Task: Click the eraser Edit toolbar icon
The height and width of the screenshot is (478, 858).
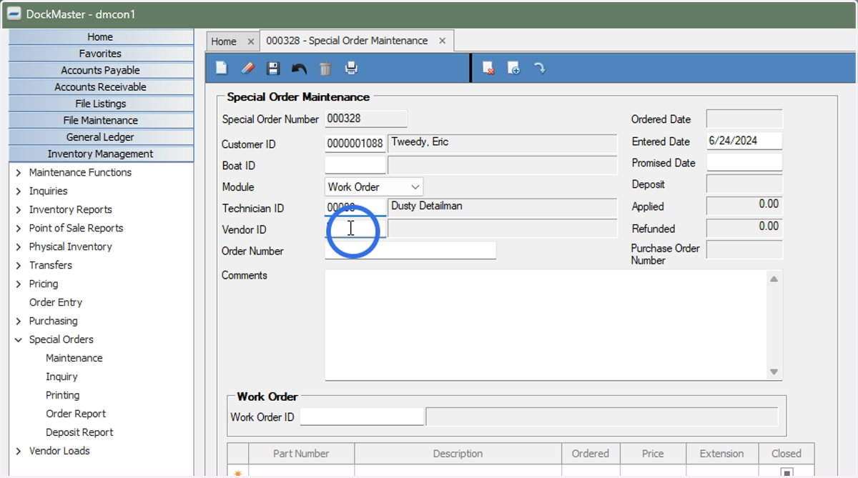Action: (247, 69)
